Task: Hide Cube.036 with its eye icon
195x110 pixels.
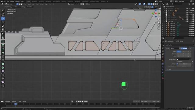Action: (191, 23)
